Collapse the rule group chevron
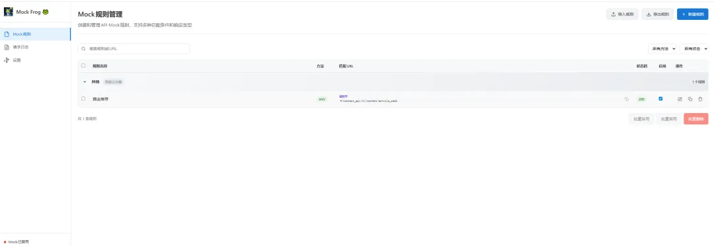Viewport: 714px width, 246px height. pyautogui.click(x=85, y=82)
